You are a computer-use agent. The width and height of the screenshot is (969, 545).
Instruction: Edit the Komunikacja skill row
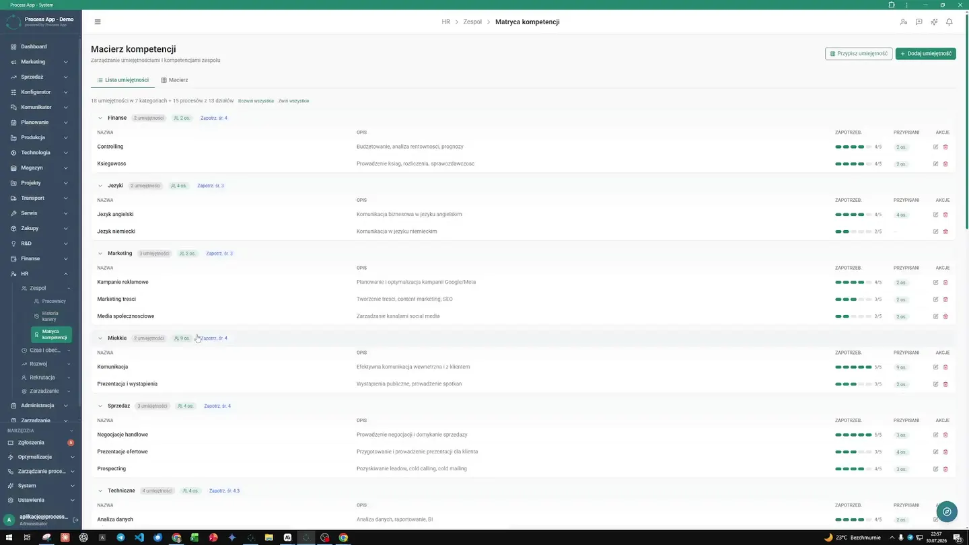pos(935,367)
